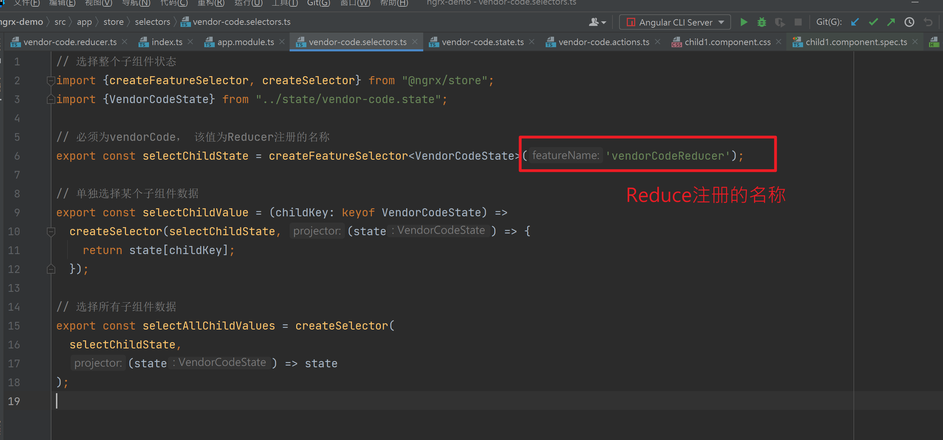The image size is (943, 440).
Task: Click the Rollback undo arrow icon
Action: (x=928, y=22)
